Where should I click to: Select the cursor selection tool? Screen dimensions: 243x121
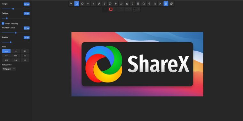click(x=71, y=4)
